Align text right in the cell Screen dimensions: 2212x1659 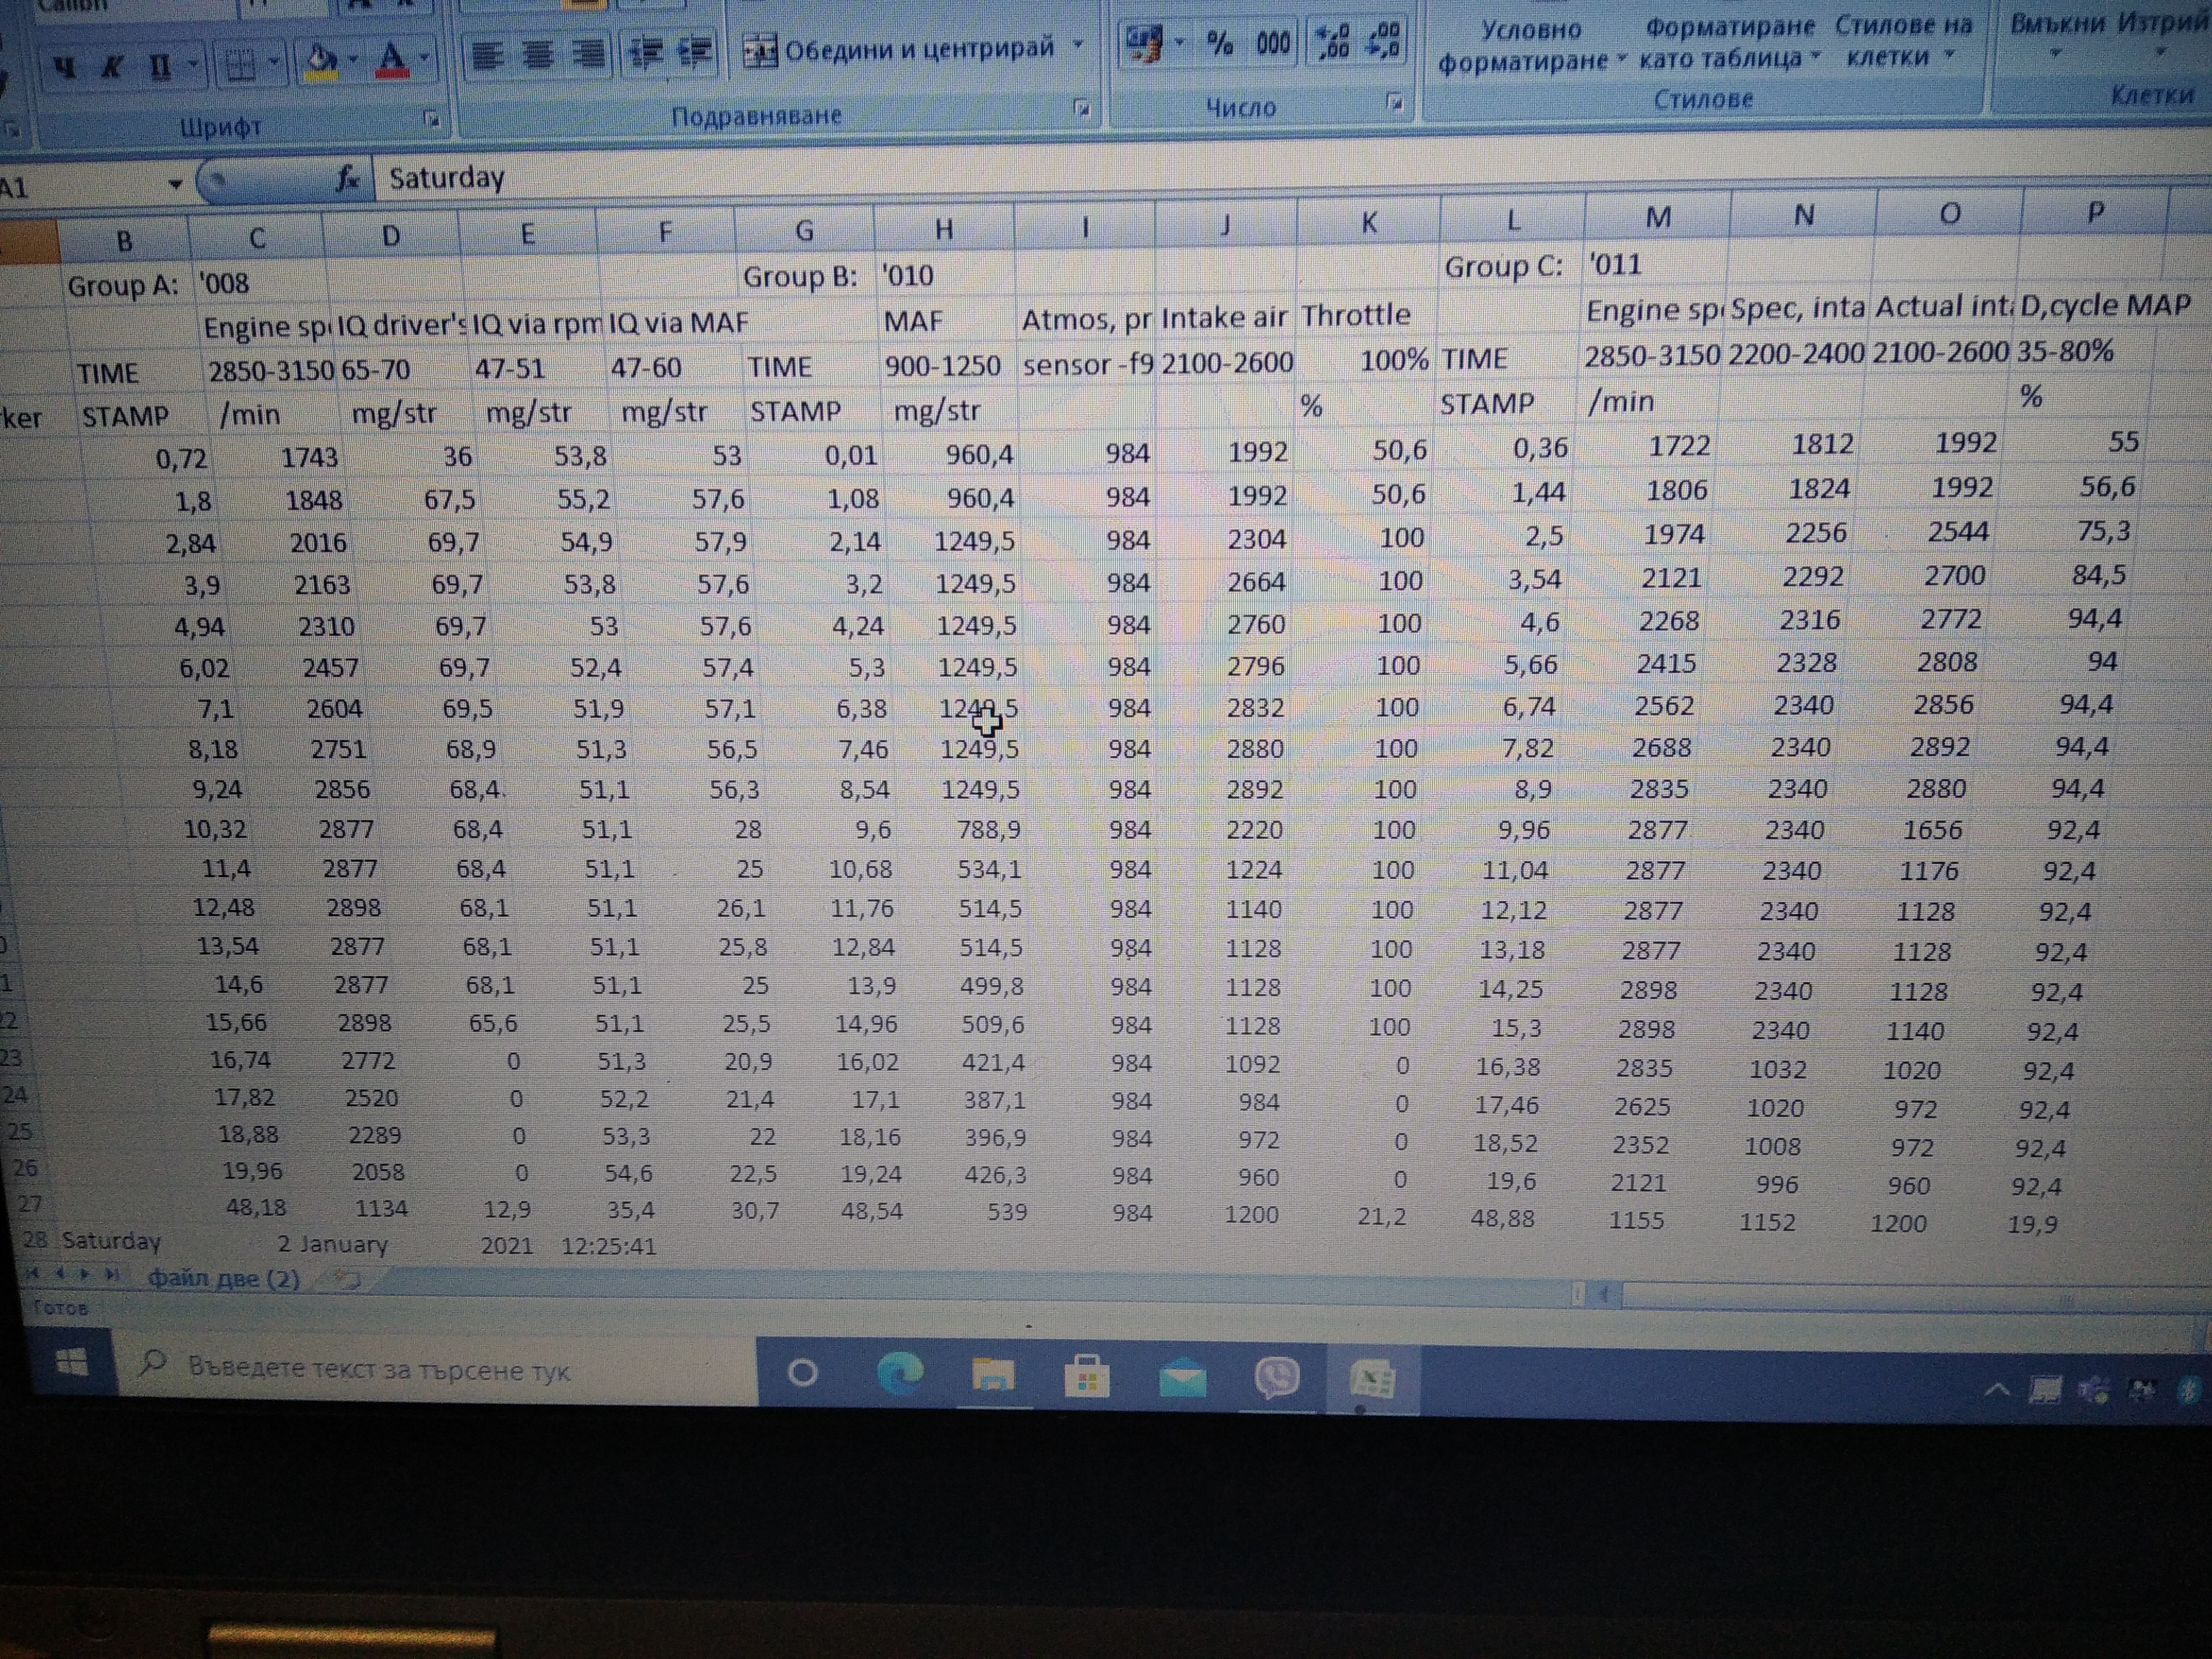click(x=590, y=54)
